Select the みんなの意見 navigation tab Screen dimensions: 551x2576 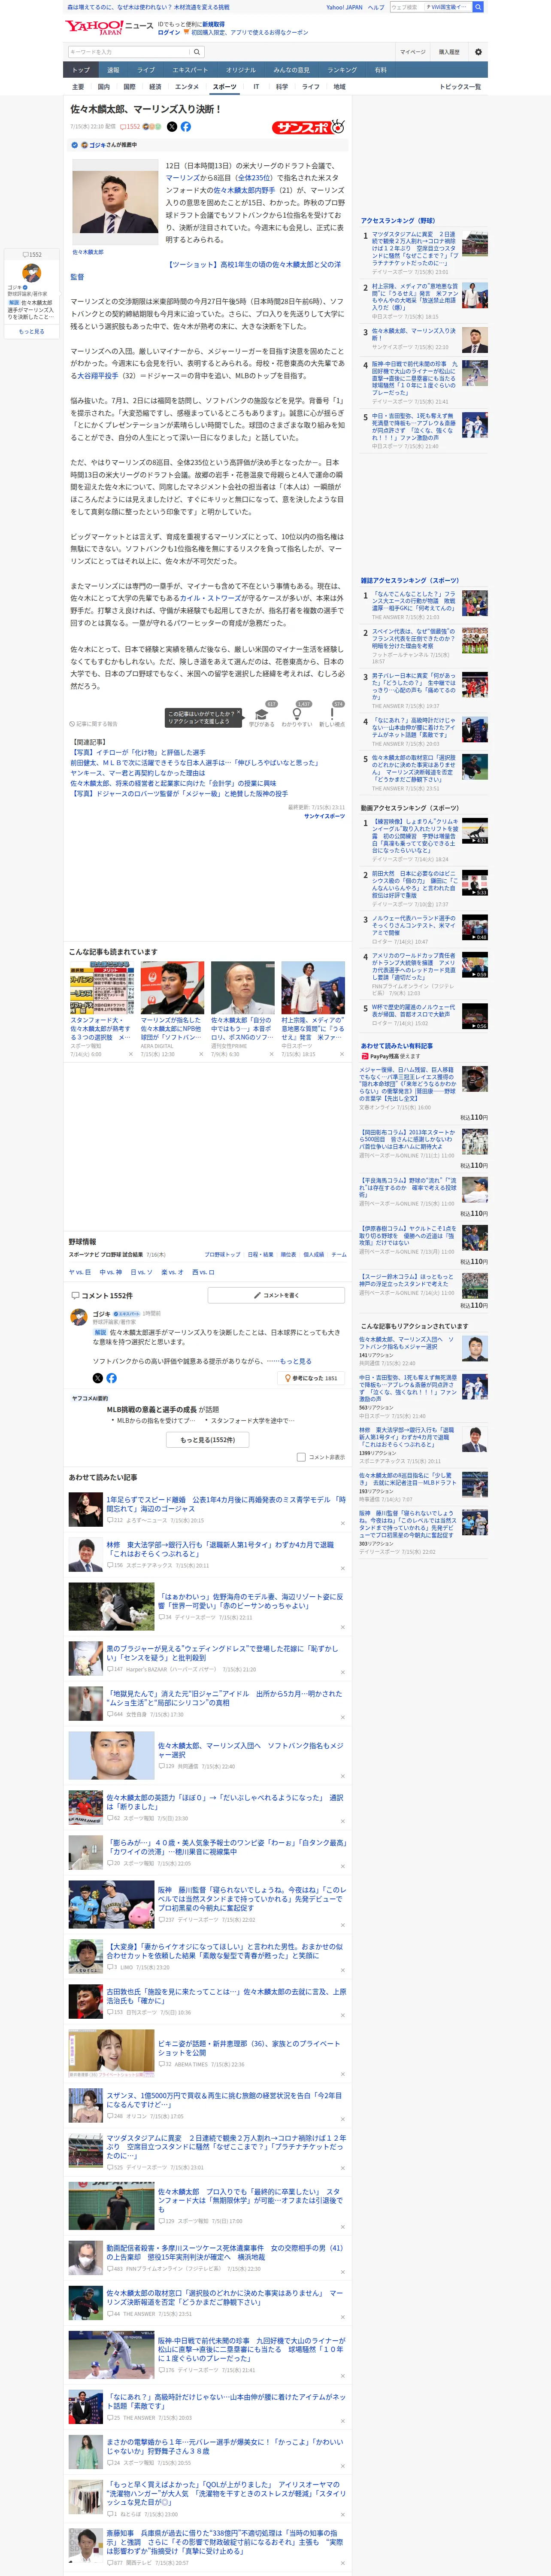point(292,70)
